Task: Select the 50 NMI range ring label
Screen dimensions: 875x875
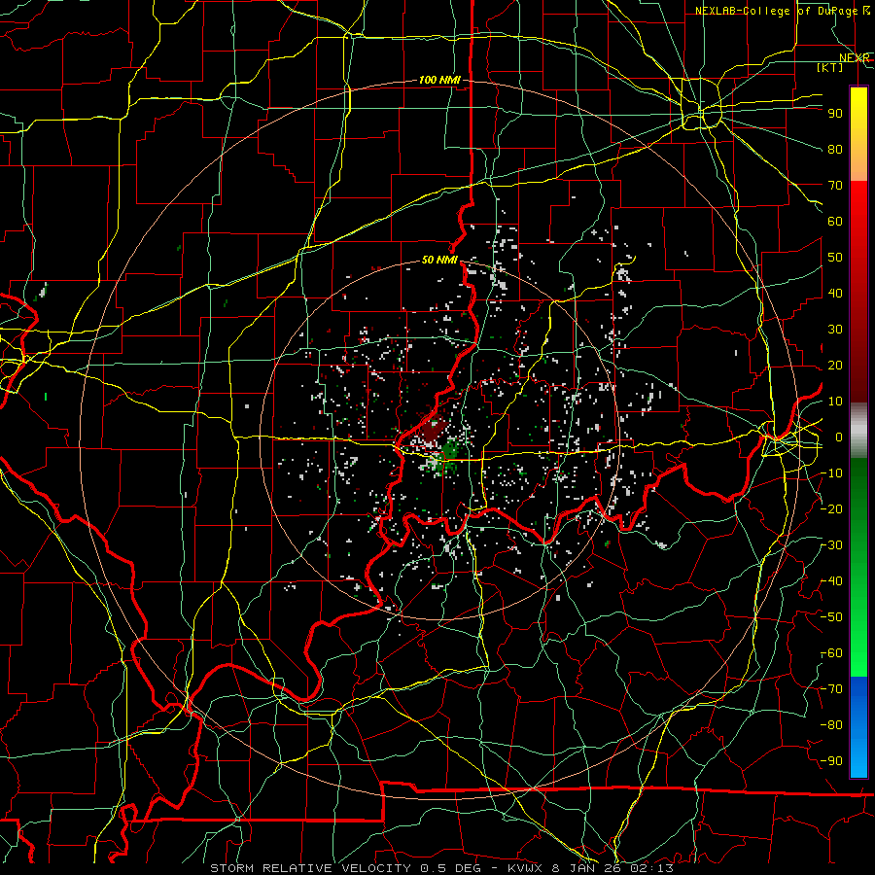Action: click(x=439, y=260)
